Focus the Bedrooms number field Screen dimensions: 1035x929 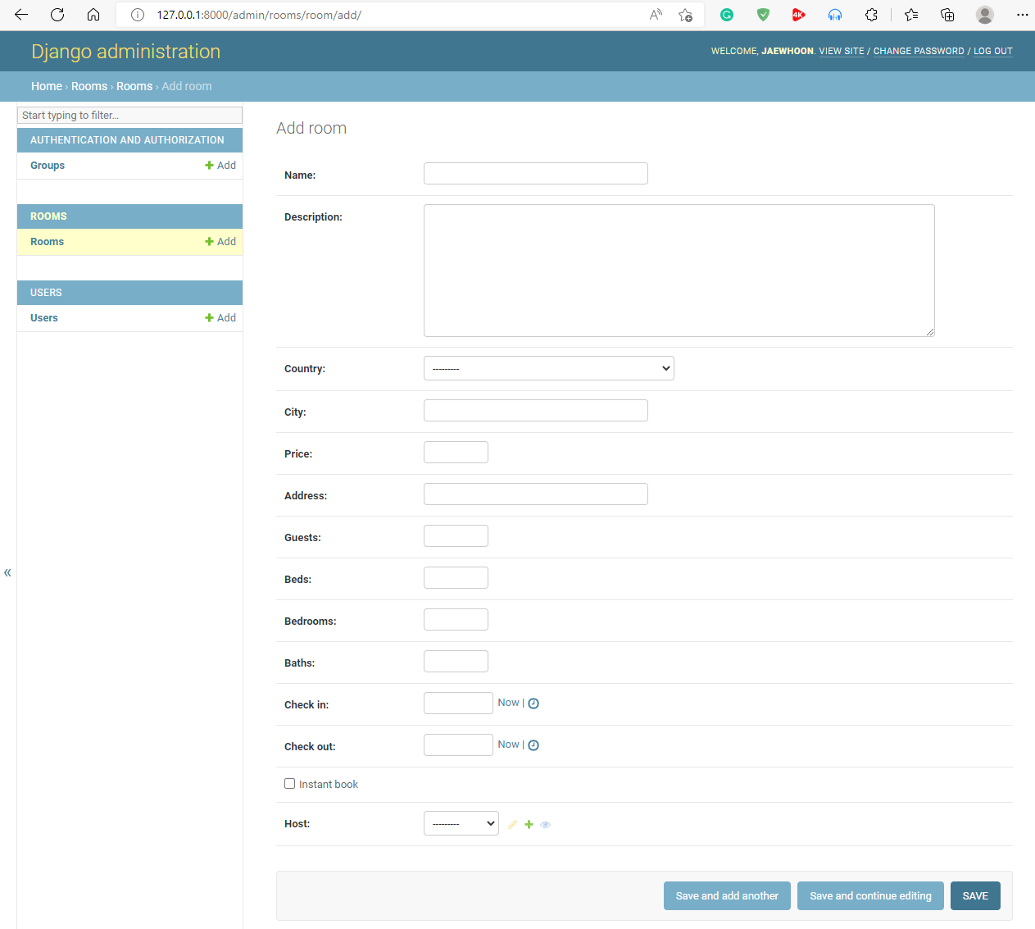click(x=456, y=619)
